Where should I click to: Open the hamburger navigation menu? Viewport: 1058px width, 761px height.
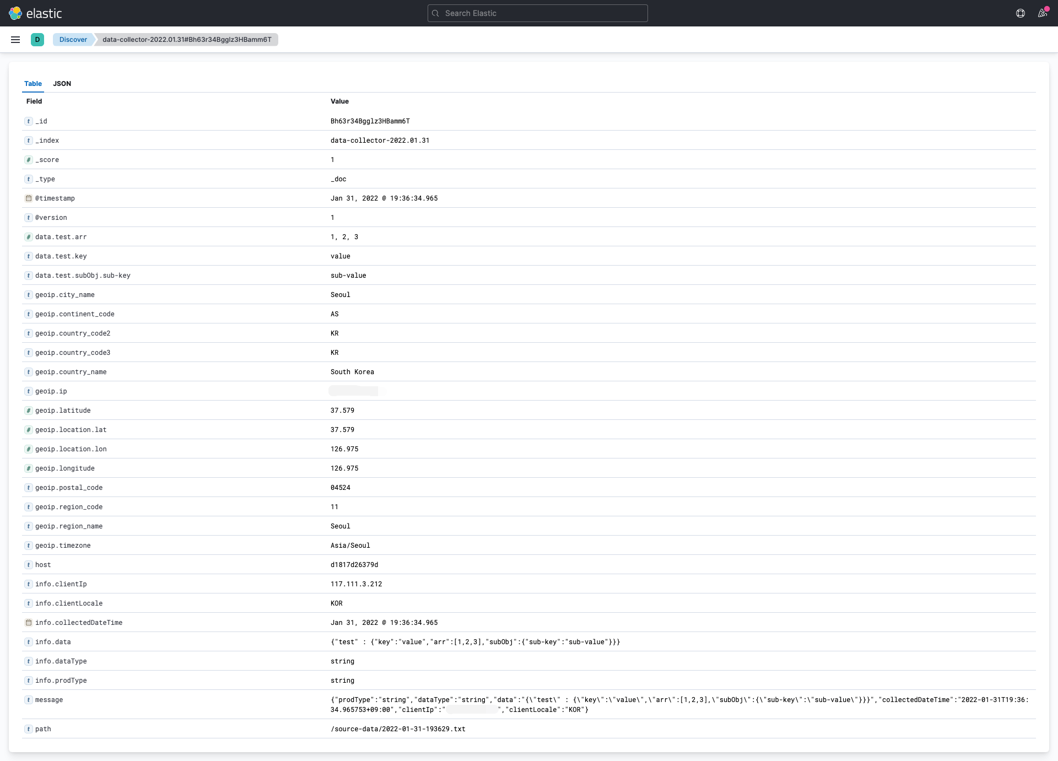coord(15,40)
